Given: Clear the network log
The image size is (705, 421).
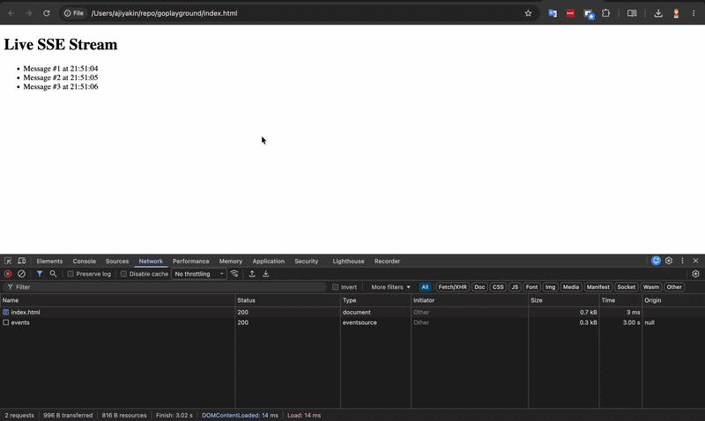Looking at the screenshot, I should point(21,274).
